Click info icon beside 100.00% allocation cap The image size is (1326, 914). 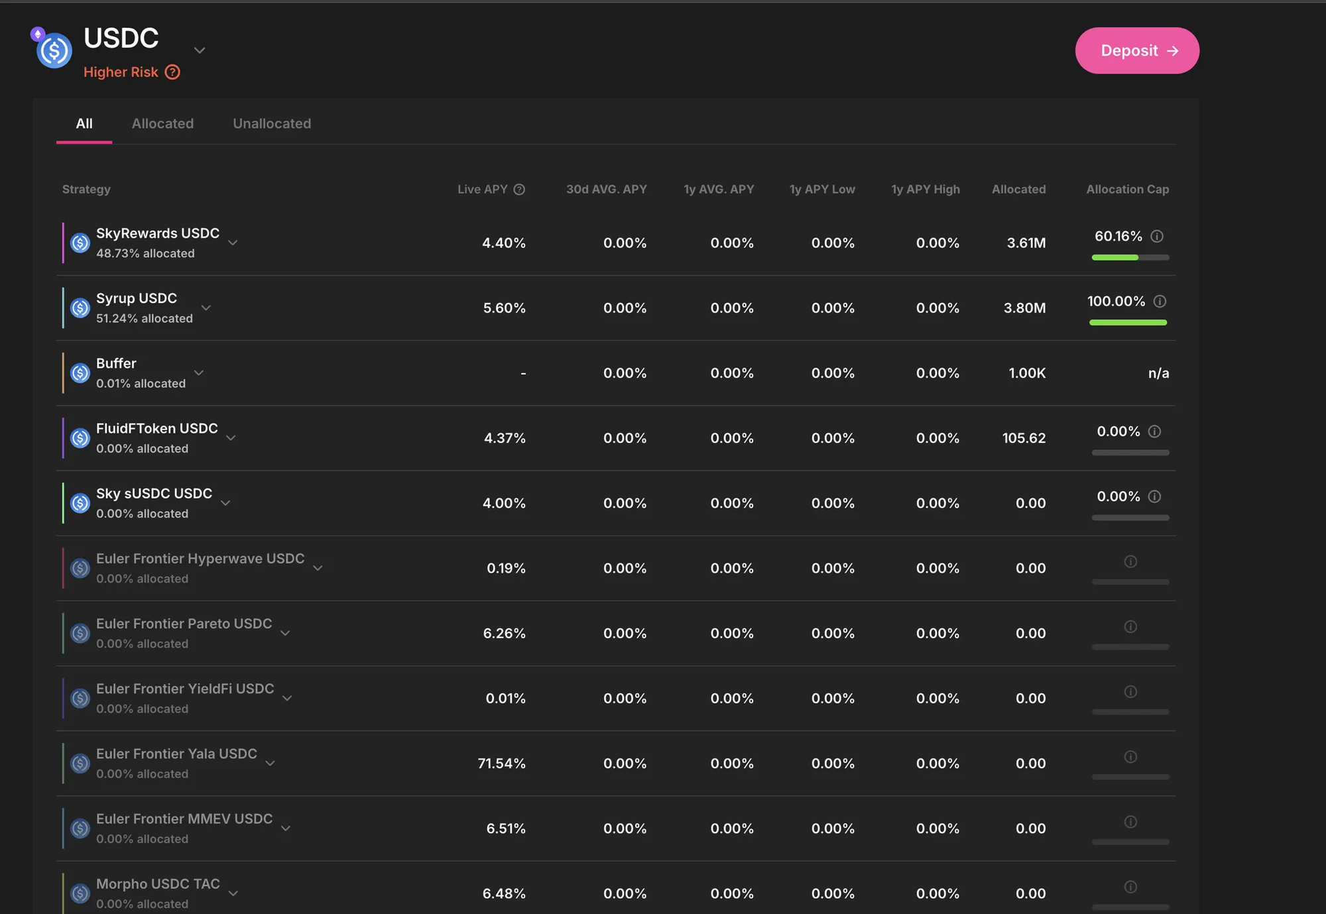(1160, 302)
